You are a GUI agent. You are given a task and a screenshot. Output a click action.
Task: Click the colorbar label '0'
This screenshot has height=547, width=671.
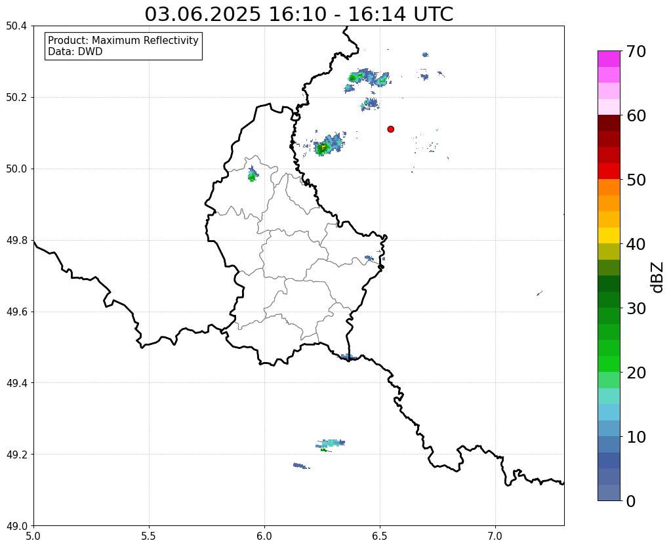click(x=631, y=501)
